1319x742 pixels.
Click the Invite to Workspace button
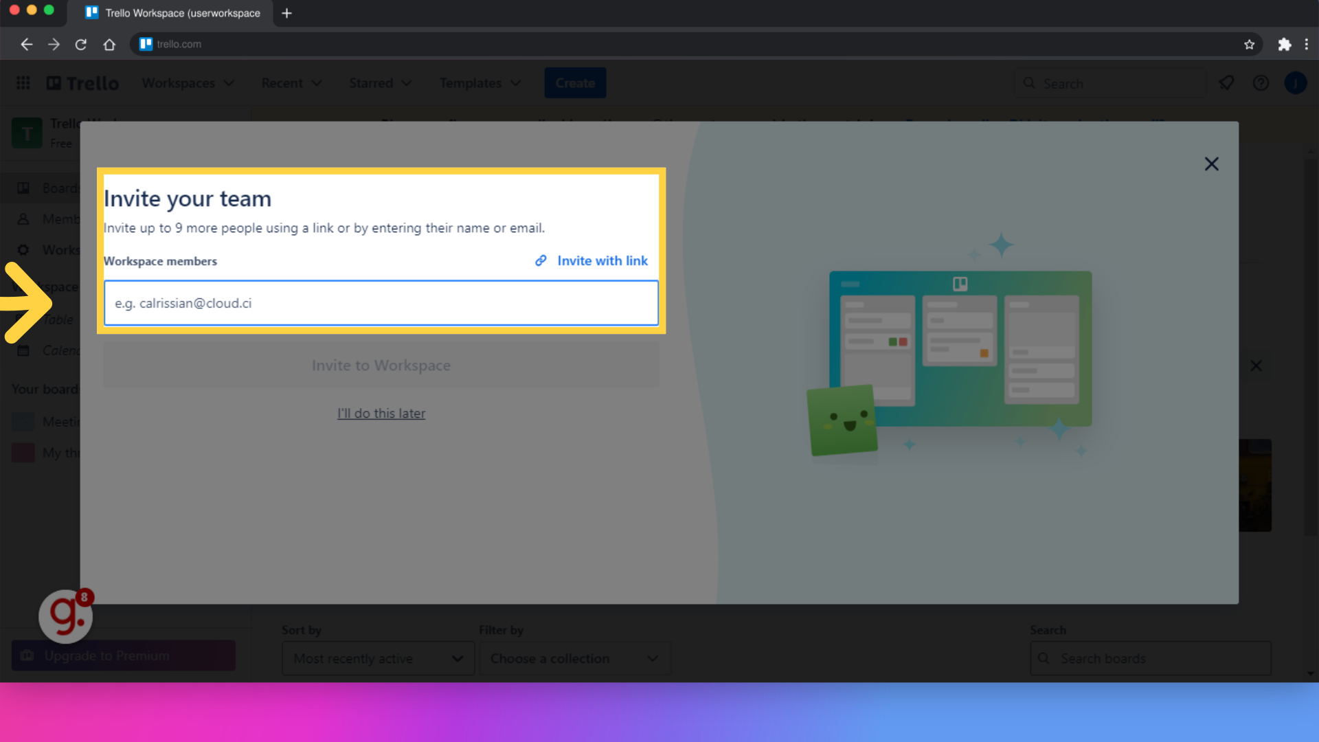pos(381,365)
